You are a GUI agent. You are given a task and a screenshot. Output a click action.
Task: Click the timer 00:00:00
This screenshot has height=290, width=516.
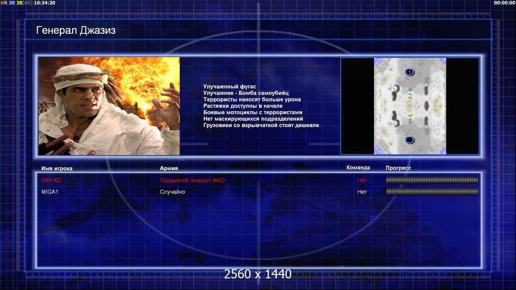click(504, 2)
